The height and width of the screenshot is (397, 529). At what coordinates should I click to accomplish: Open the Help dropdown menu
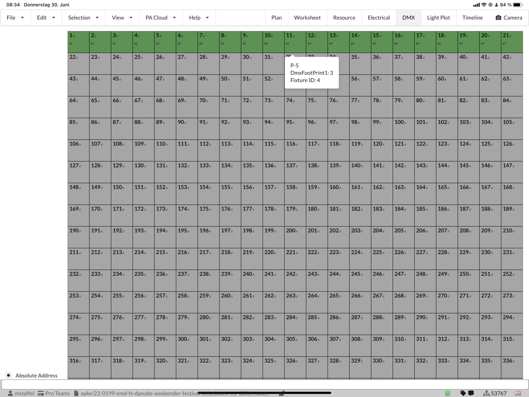pyautogui.click(x=199, y=17)
